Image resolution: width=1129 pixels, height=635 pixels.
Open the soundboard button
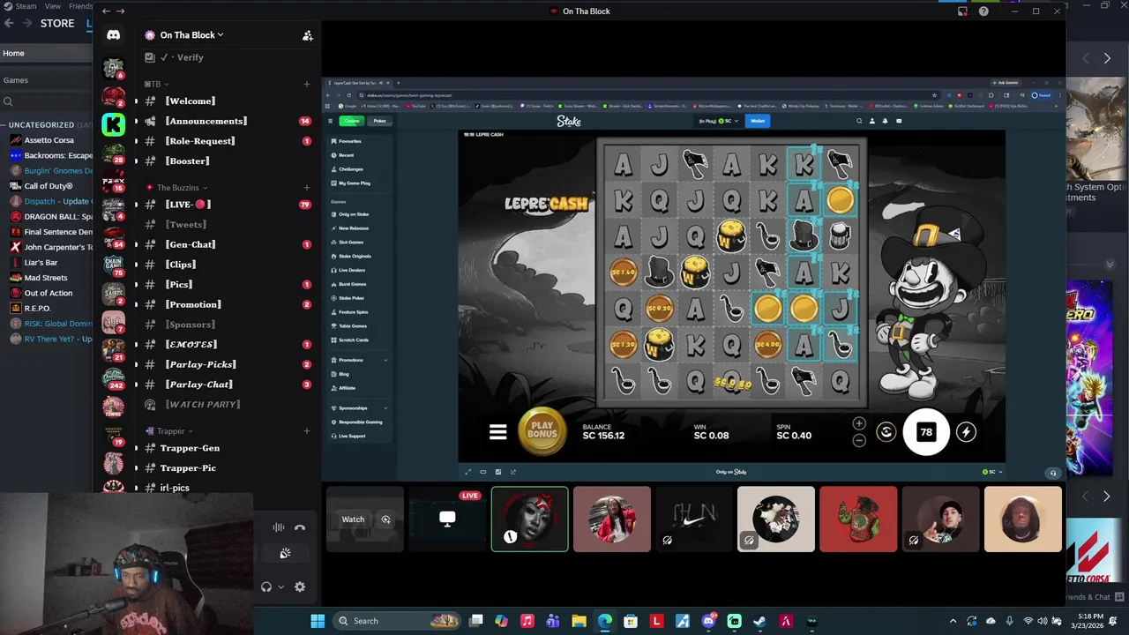click(x=285, y=554)
